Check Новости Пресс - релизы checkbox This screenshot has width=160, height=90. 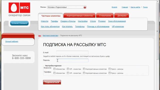109,69
